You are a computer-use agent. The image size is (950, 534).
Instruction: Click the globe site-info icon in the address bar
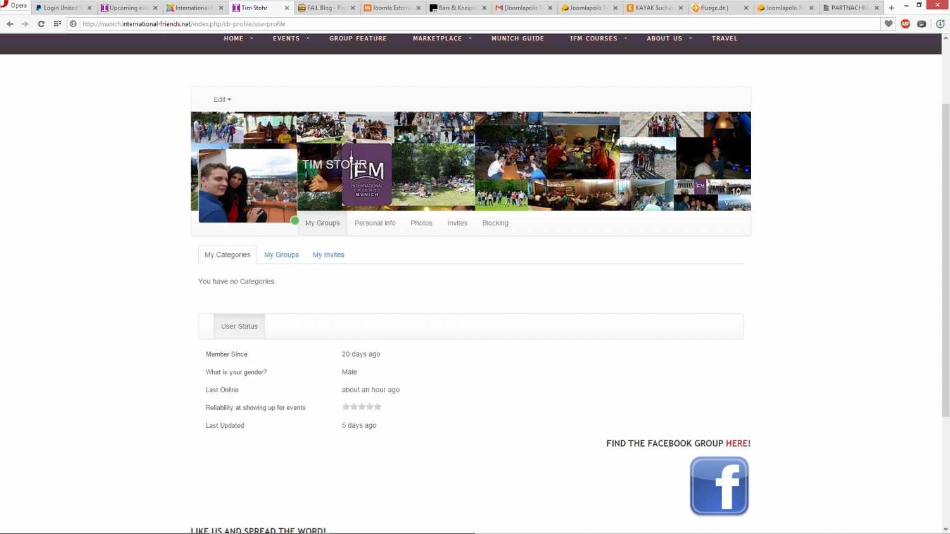pos(73,24)
